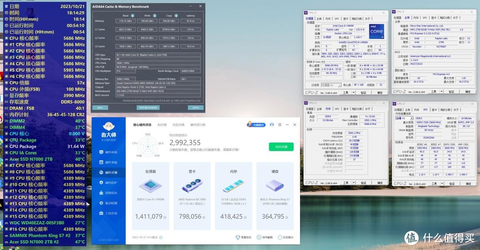Click the 'Acer SSD N7000 2TB' 40°C row
480x250 pixels.
(45, 159)
